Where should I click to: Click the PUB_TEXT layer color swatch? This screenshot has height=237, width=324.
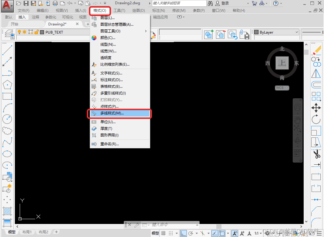click(42, 32)
